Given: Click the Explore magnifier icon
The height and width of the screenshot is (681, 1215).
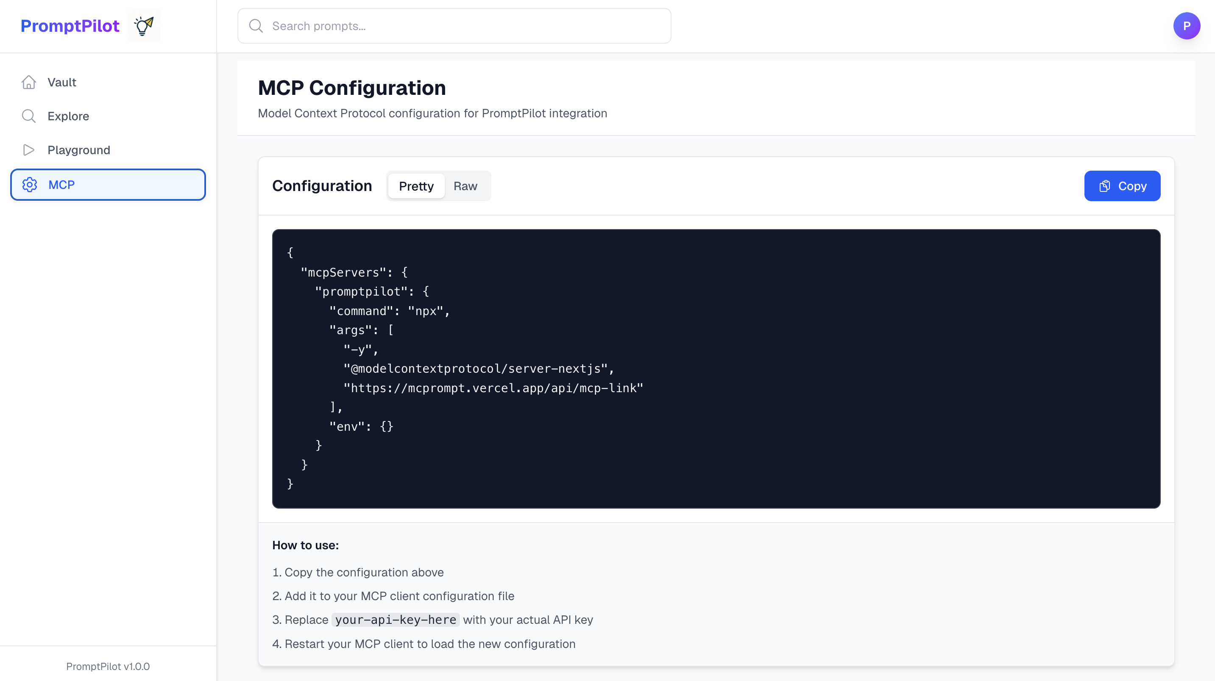Looking at the screenshot, I should 29,116.
